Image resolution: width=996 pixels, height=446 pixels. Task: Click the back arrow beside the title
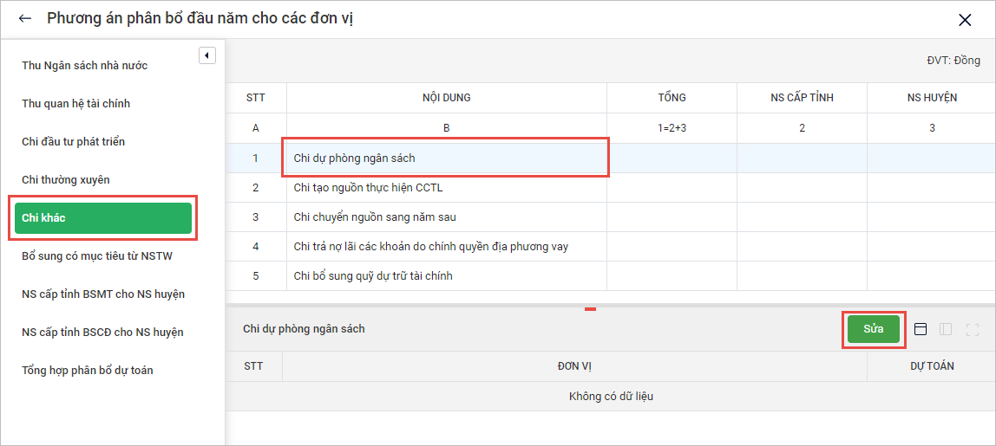[x=25, y=18]
